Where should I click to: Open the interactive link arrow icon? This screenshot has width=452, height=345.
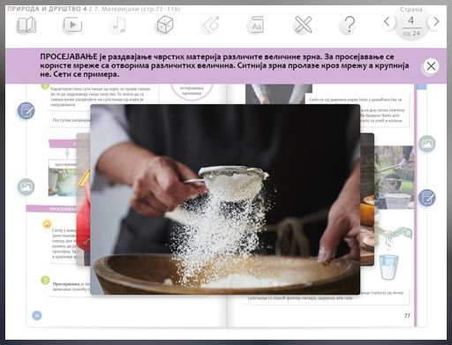[x=210, y=25]
